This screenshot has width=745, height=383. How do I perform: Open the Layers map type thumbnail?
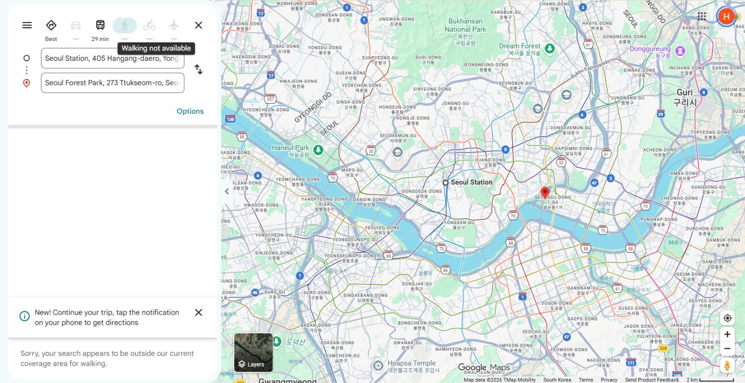pos(253,352)
